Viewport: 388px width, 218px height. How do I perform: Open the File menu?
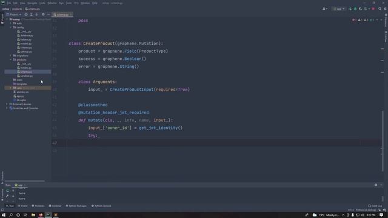click(x=9, y=3)
